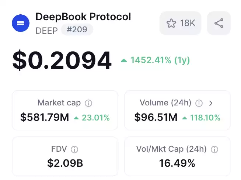Screen dimensions: 241x180
Task: Show Volume (24h) info icon
Action: coord(199,103)
